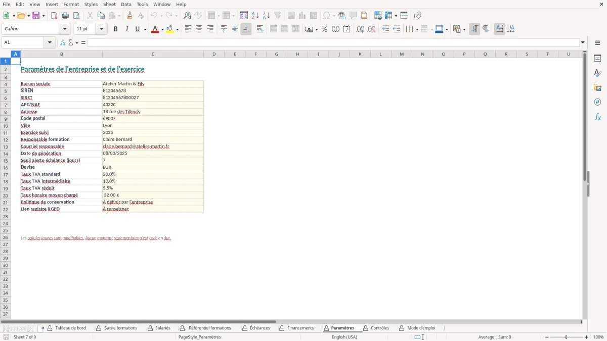Click the zoom slider handle
The width and height of the screenshot is (607, 341).
(x=566, y=337)
